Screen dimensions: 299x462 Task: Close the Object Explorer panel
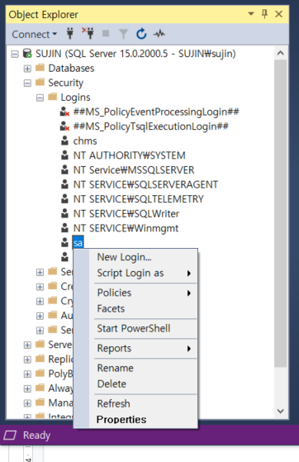278,14
